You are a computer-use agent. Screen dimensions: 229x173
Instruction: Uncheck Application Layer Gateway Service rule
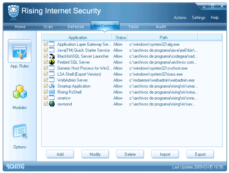pyautogui.click(x=46, y=44)
